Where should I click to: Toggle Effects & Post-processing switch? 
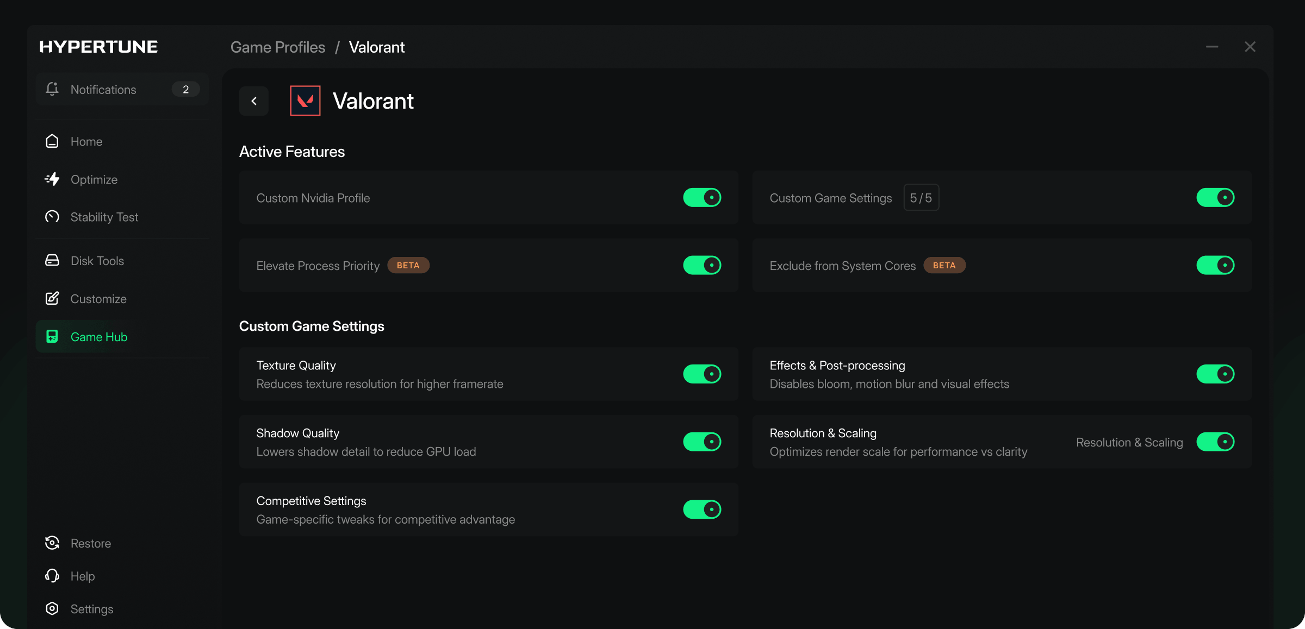coord(1215,374)
